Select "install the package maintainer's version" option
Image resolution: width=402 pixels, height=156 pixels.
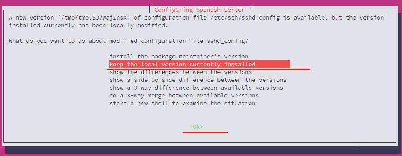click(x=179, y=56)
